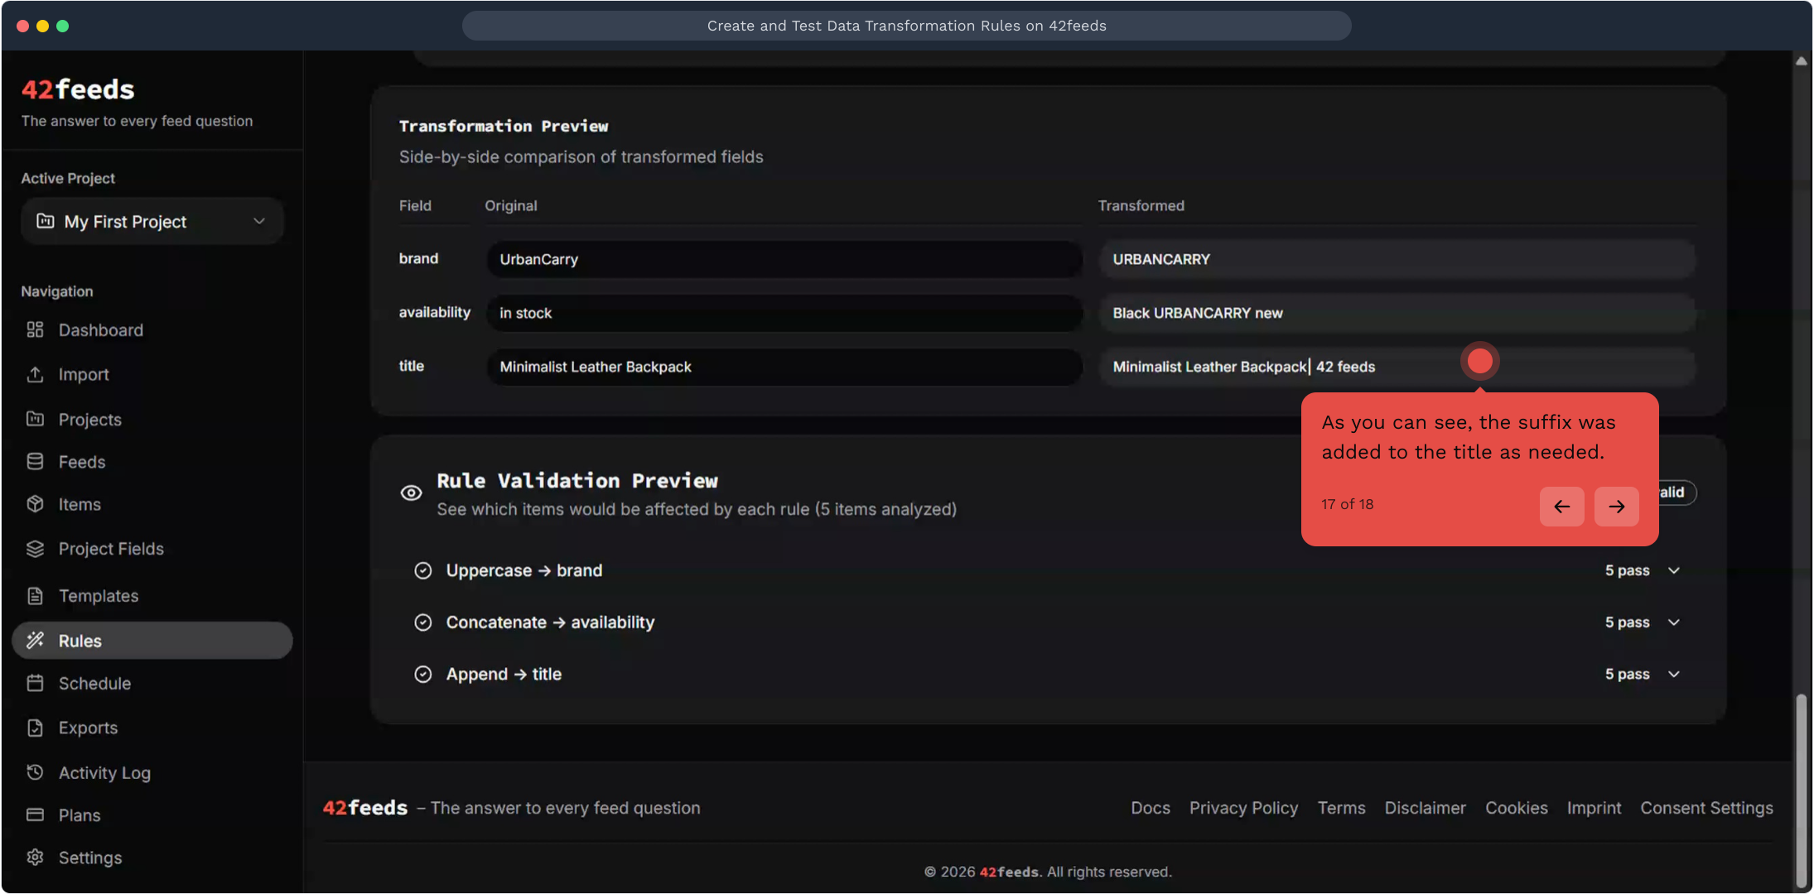Click the Project Fields layers icon
The height and width of the screenshot is (894, 1814).
tap(35, 549)
